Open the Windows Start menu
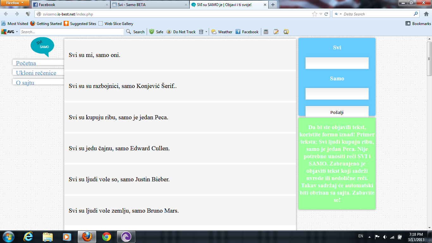Viewport: 432px width, 243px height. 8,237
